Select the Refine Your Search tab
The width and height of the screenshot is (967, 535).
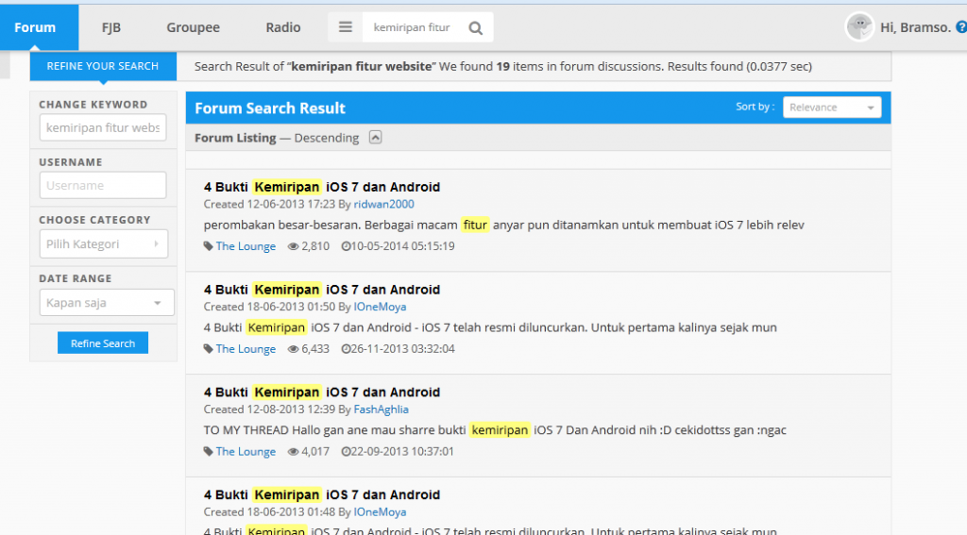coord(103,66)
